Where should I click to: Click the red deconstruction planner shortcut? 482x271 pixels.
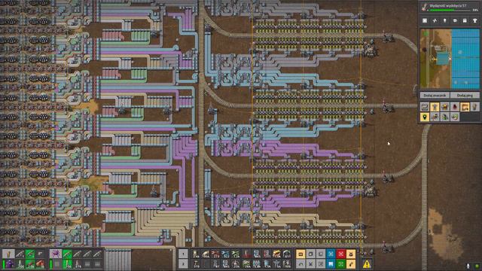341,254
